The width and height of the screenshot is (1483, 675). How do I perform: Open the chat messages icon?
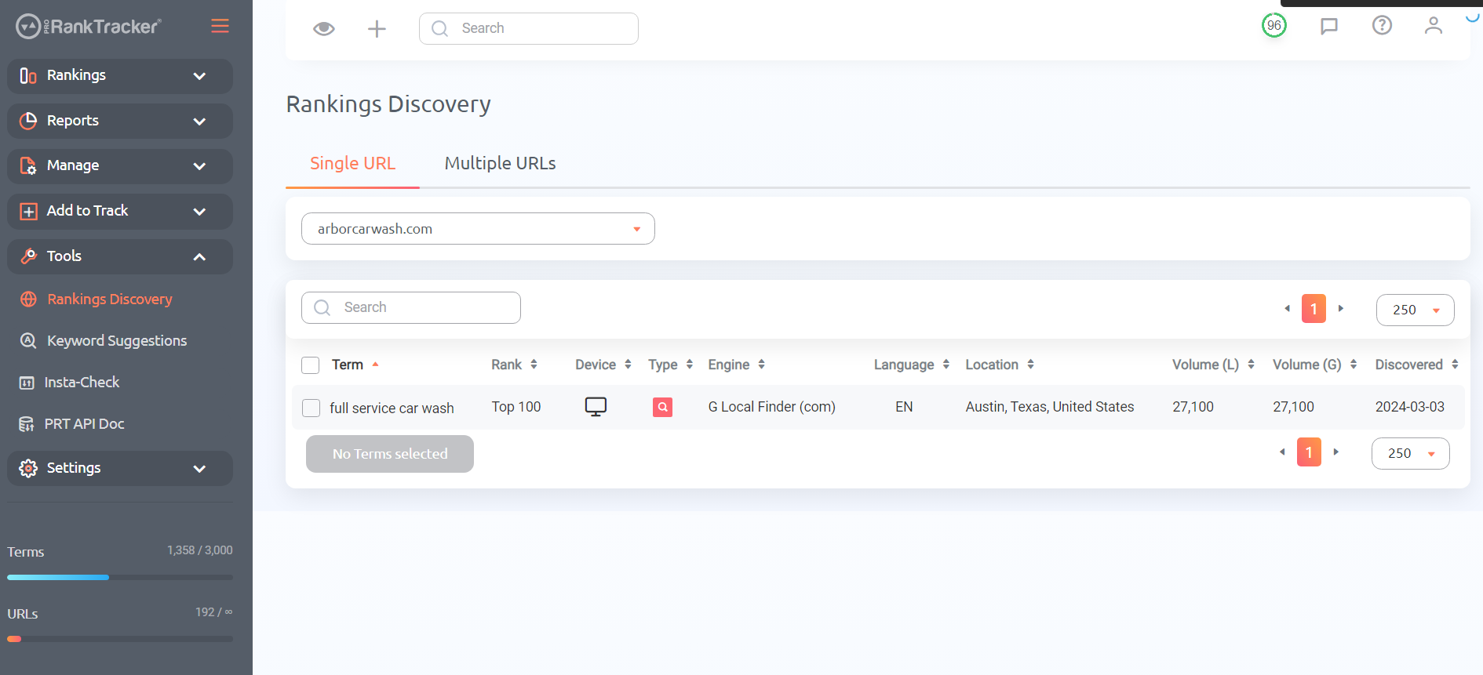pyautogui.click(x=1328, y=26)
